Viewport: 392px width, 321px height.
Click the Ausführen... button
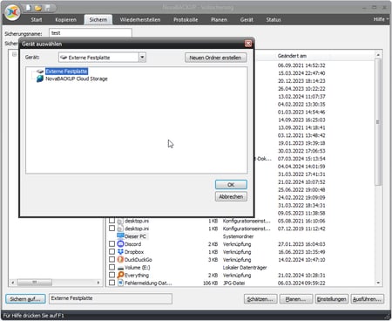pyautogui.click(x=367, y=299)
